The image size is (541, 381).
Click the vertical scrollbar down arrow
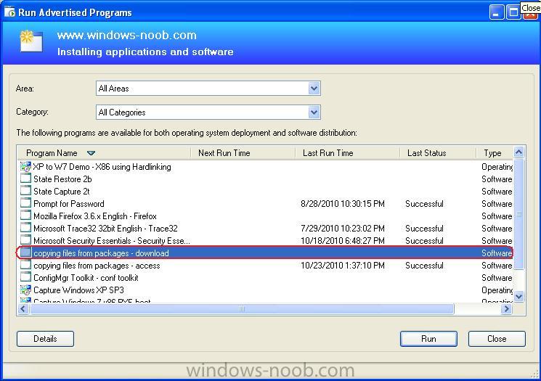point(518,296)
